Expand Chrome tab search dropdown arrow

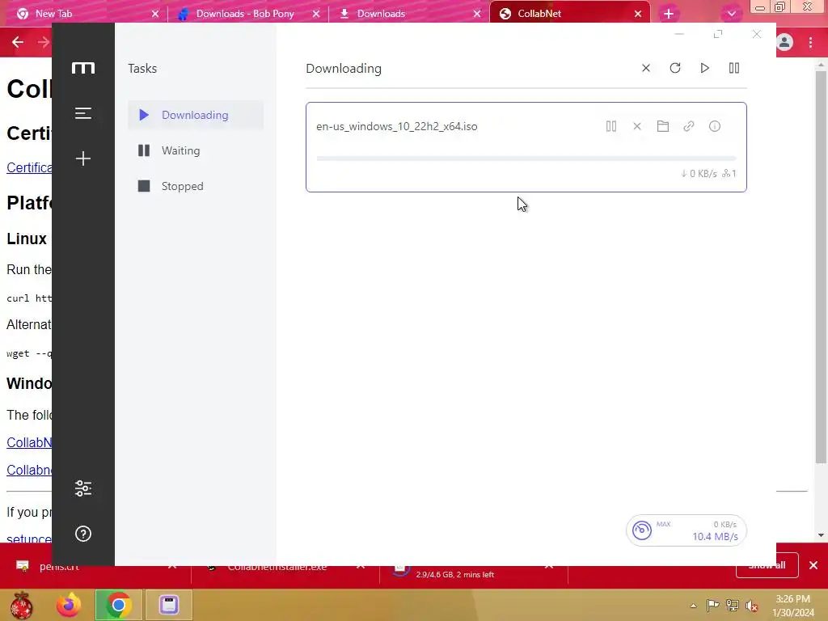731,14
